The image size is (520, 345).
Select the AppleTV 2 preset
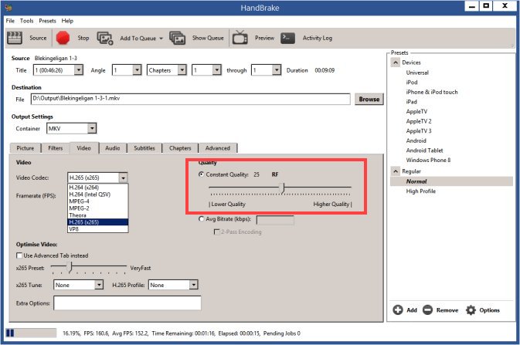[419, 121]
